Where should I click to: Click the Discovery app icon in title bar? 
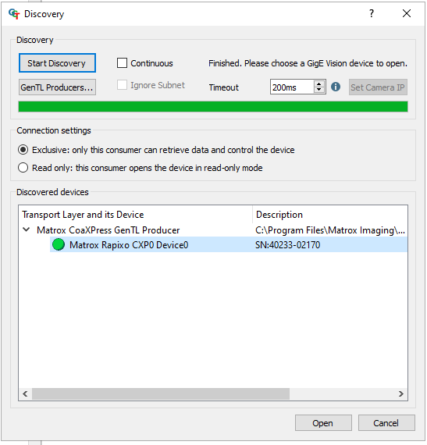point(14,13)
